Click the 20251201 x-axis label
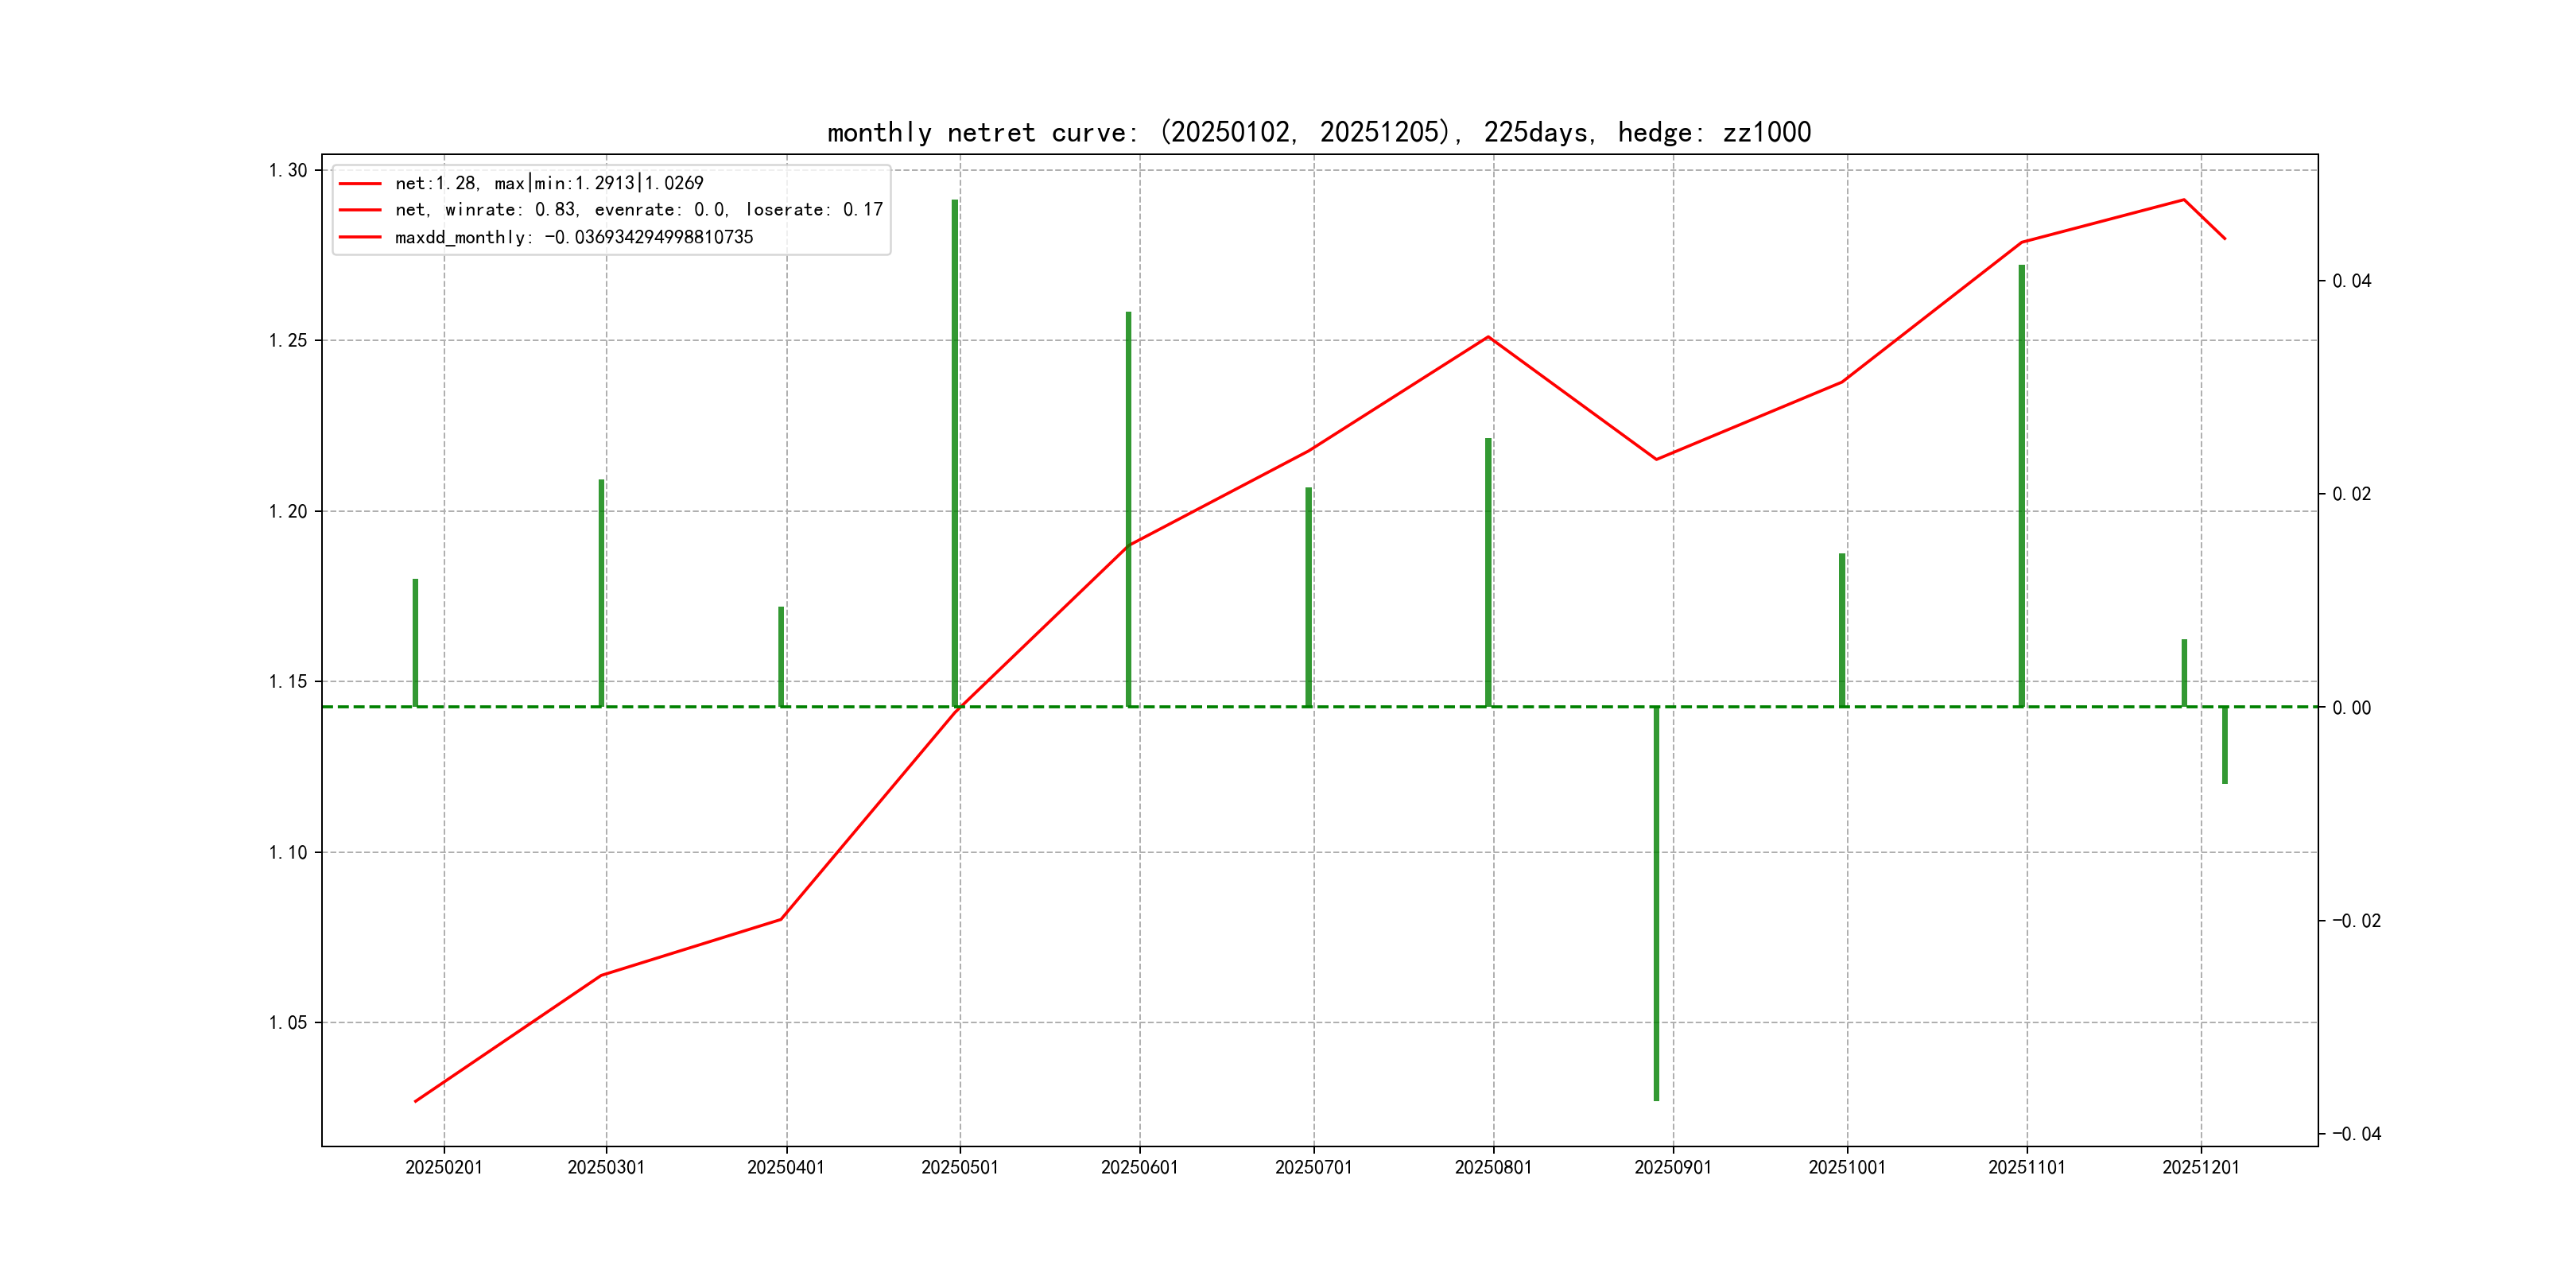2576x1288 pixels. coord(2200,1168)
